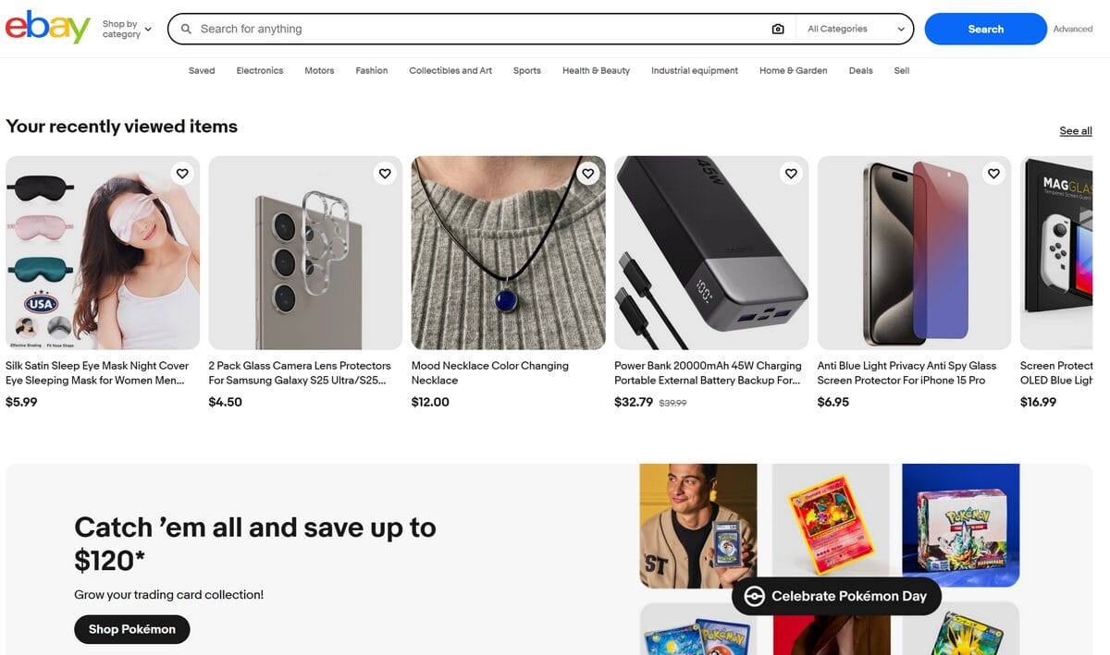Image resolution: width=1110 pixels, height=655 pixels.
Task: Click the heart on the Power Bank listing
Action: 791,173
